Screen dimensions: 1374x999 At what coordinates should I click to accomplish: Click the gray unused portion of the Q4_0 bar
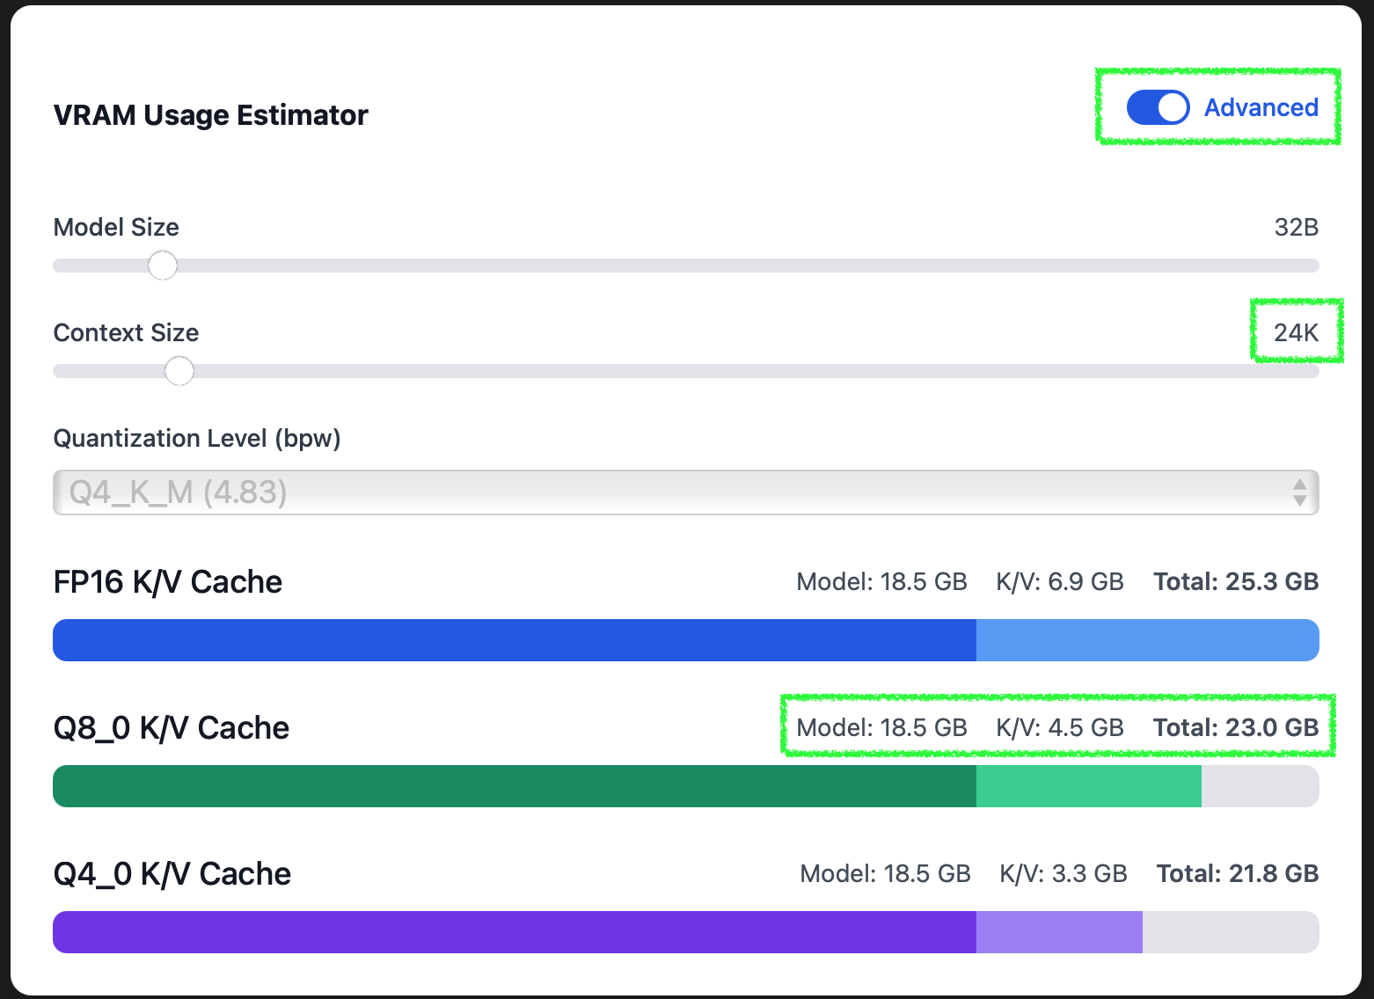pos(1231,932)
